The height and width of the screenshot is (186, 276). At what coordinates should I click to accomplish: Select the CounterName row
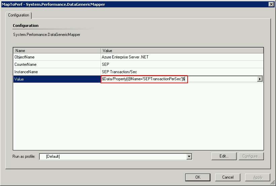[138, 64]
